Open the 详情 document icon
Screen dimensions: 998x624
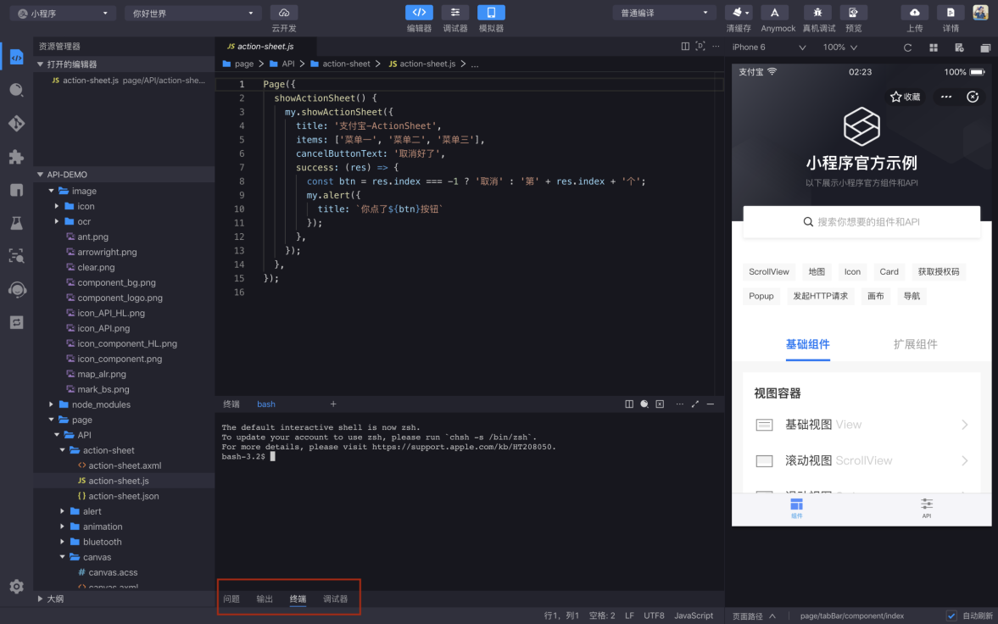click(951, 13)
